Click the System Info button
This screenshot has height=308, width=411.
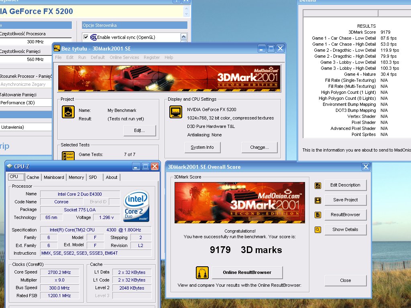click(202, 148)
